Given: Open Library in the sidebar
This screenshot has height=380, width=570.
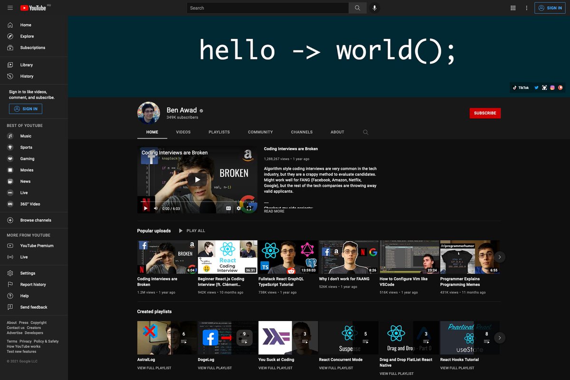Looking at the screenshot, I should pos(34,65).
